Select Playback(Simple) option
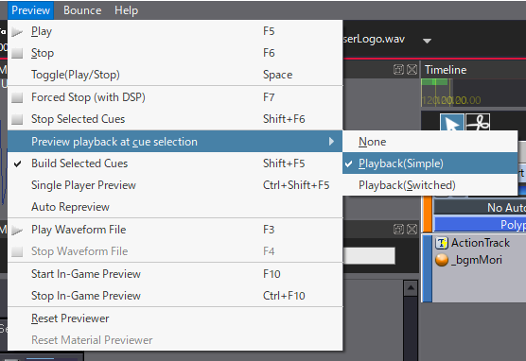526x361 pixels. click(430, 163)
